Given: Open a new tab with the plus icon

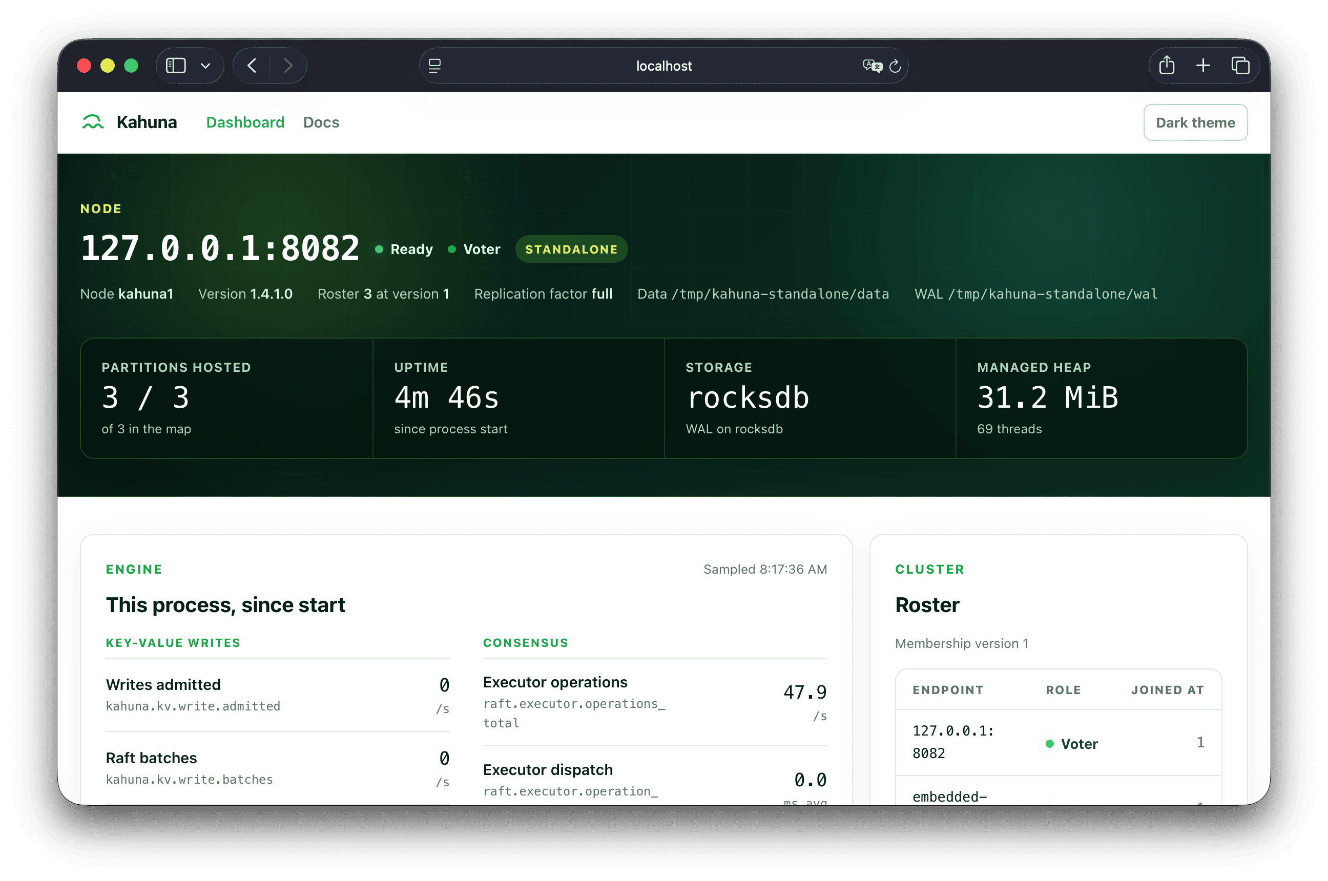Looking at the screenshot, I should coord(1202,66).
